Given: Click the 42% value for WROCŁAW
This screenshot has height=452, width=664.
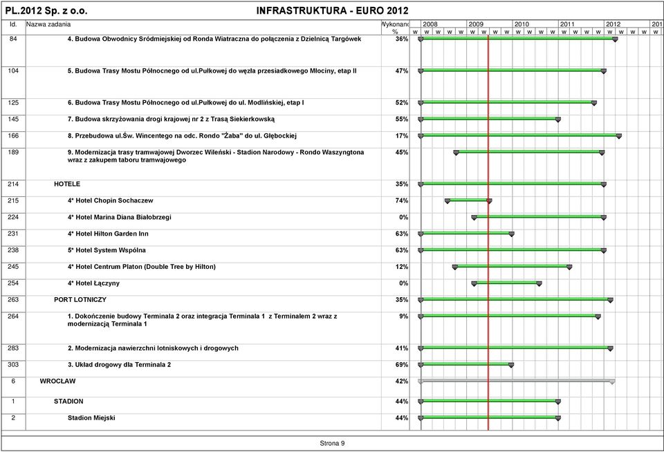Looking at the screenshot, I should click(x=402, y=381).
